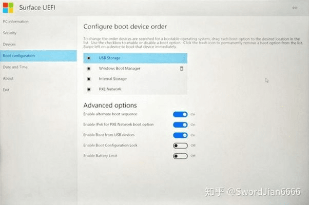Screen dimensions: 309x205
Task: Select the Internal Storage row
Action: [135, 79]
